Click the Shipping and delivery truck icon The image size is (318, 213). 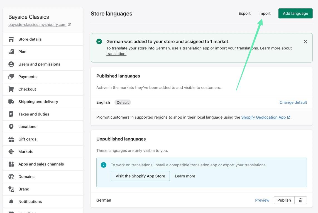[x=11, y=102]
